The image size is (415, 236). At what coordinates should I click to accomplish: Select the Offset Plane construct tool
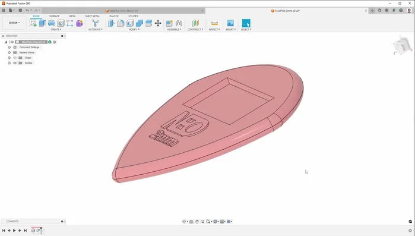pos(195,23)
